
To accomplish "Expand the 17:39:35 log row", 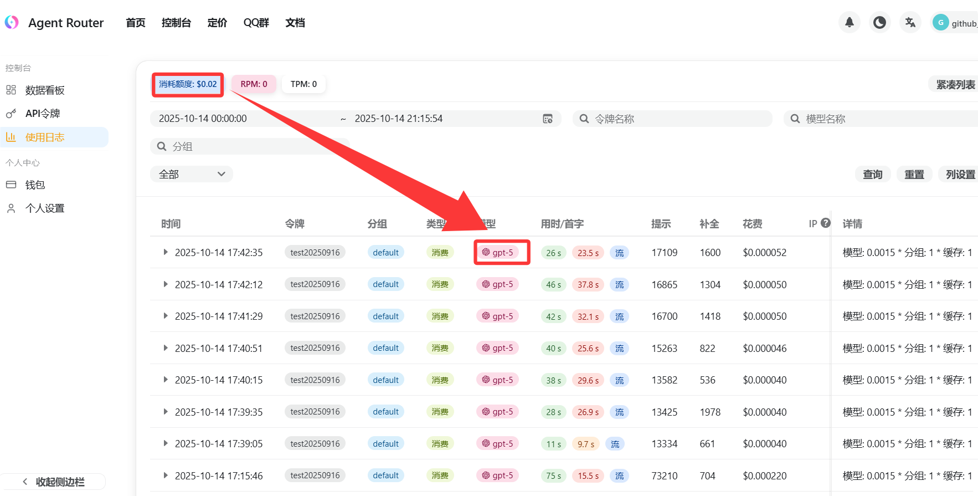I will coord(165,412).
